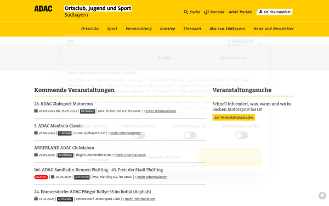The image size is (329, 206).
Task: Open the Sport menu
Action: (112, 29)
